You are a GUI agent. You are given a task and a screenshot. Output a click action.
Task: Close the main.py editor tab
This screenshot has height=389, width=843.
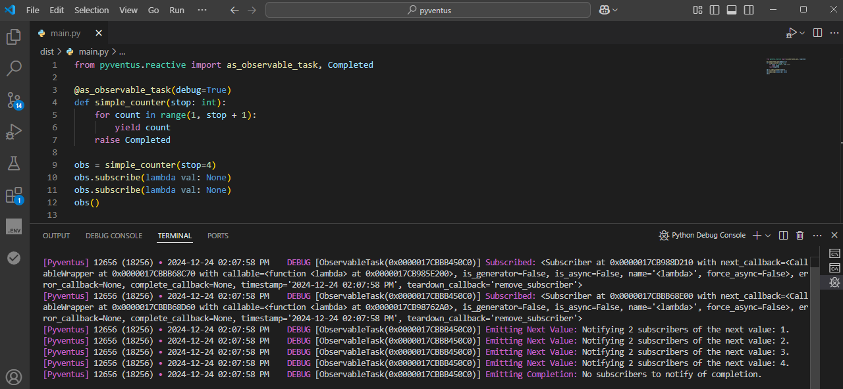tap(98, 32)
